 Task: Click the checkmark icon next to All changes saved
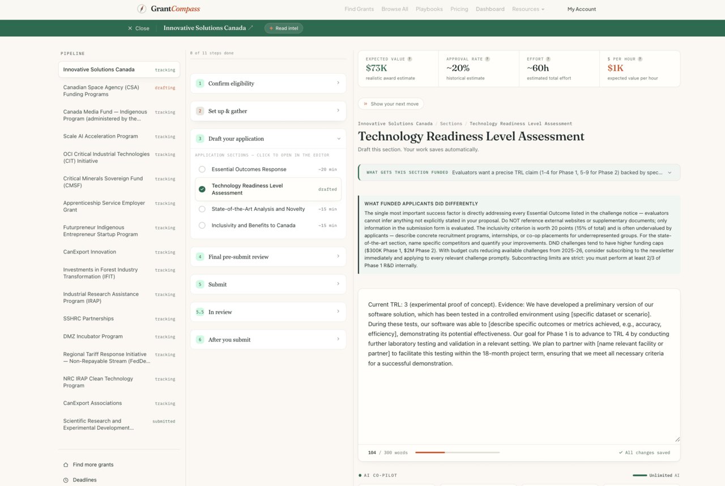621,453
